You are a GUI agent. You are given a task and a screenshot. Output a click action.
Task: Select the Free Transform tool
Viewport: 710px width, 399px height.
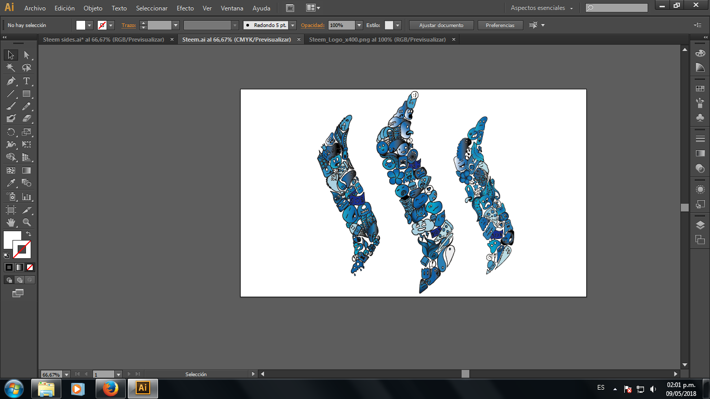tap(27, 144)
